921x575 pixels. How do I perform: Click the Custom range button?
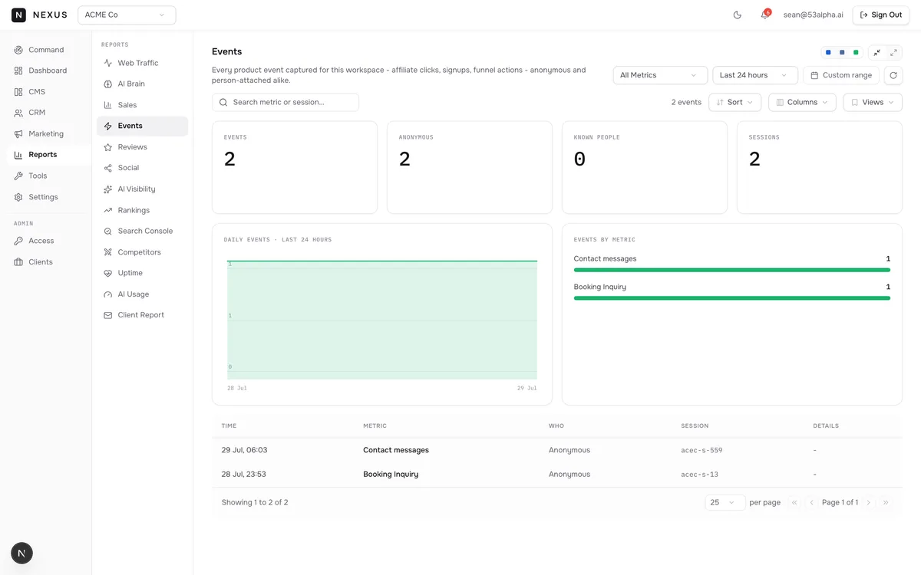click(x=841, y=75)
